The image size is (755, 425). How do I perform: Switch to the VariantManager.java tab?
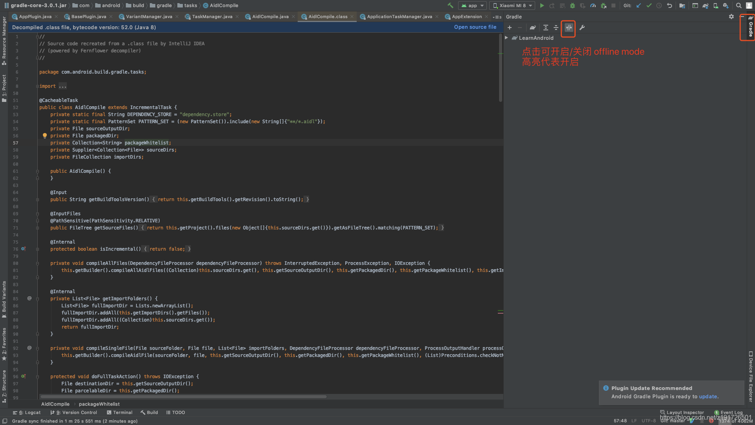pyautogui.click(x=149, y=17)
